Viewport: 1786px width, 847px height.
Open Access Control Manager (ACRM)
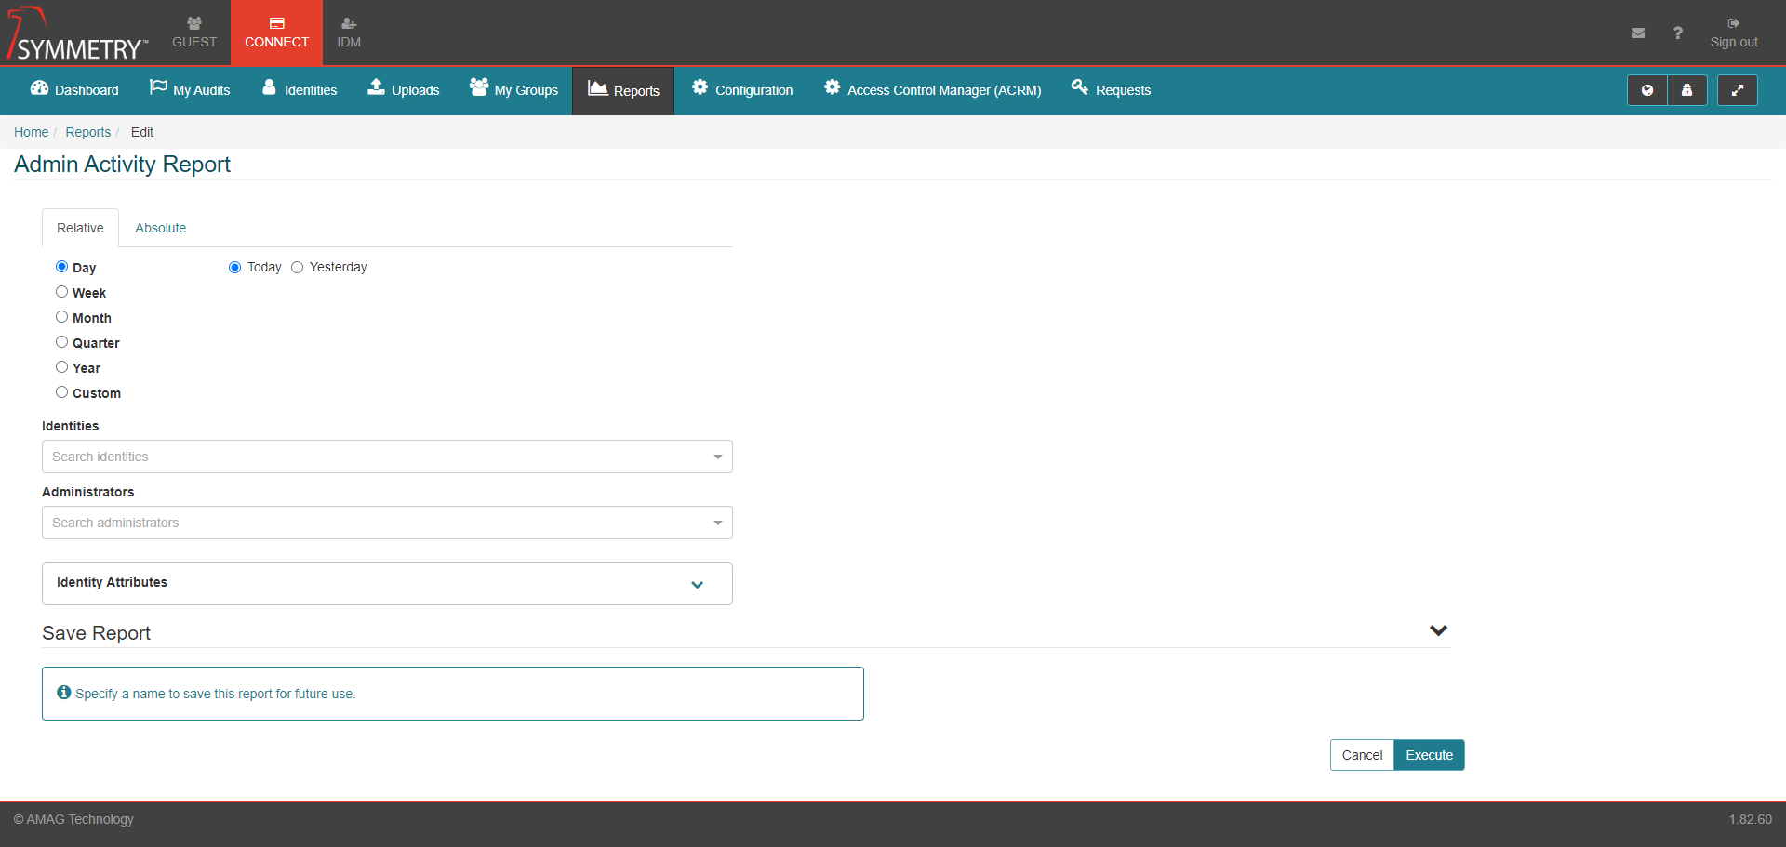932,90
